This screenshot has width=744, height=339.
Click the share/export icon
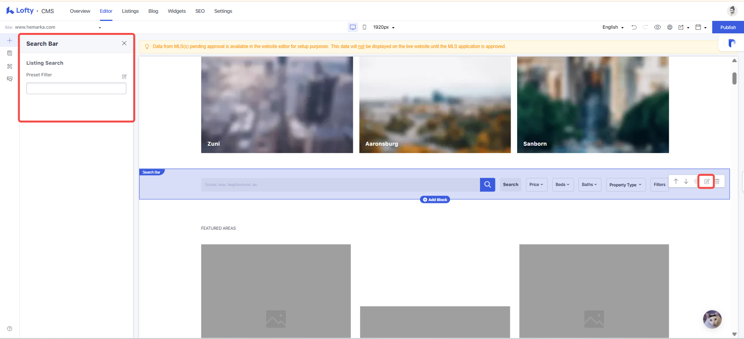[681, 27]
